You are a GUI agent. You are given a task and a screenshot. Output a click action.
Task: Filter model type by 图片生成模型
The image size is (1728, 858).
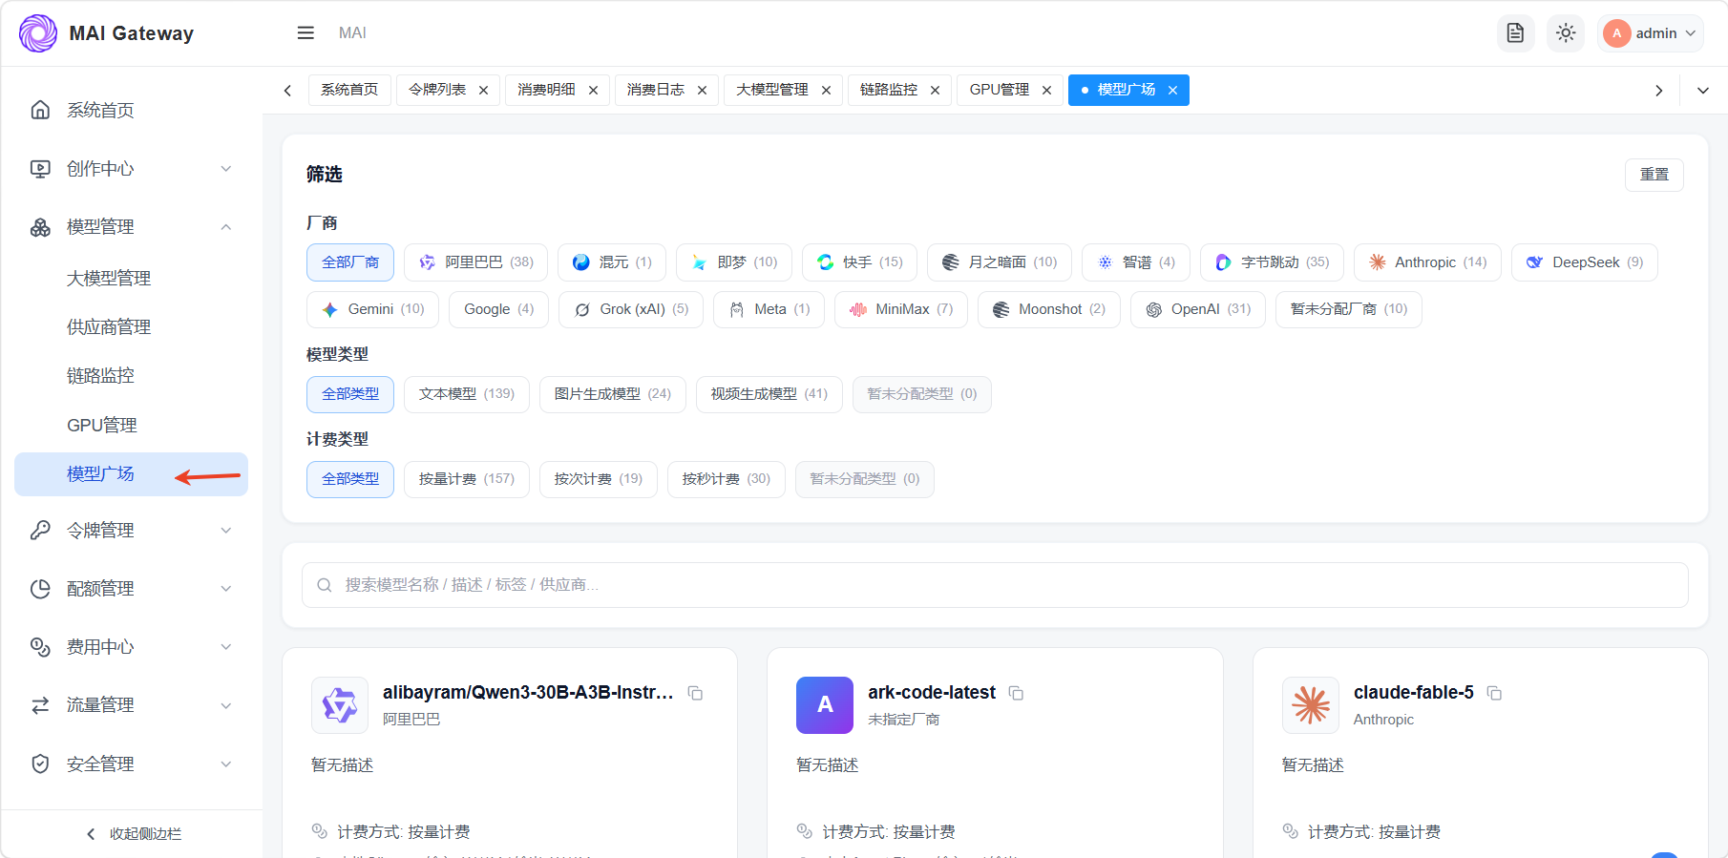pos(613,394)
